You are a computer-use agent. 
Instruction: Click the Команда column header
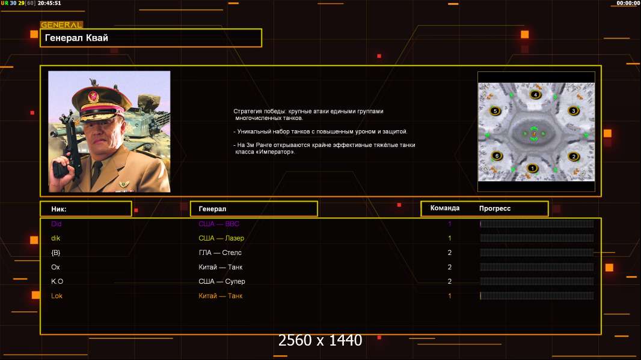click(x=445, y=208)
